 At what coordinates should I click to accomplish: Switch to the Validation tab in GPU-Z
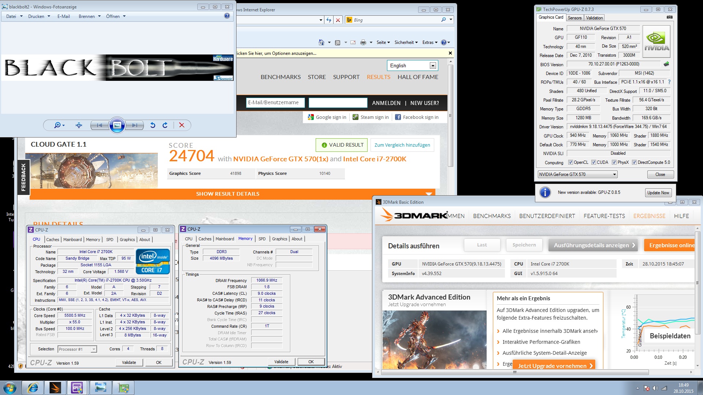[594, 18]
